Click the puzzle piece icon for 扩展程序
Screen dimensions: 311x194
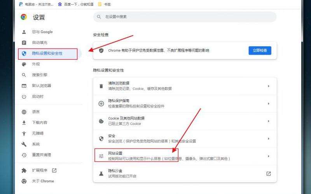[24, 170]
